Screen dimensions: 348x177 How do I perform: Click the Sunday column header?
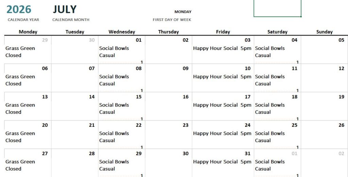point(324,32)
